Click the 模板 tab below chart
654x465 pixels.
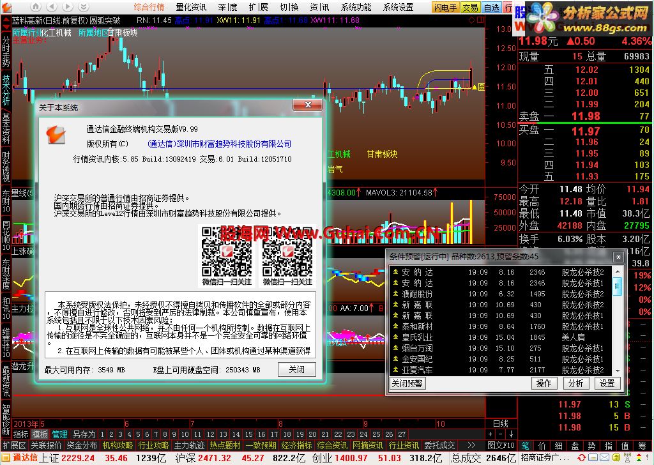40,434
